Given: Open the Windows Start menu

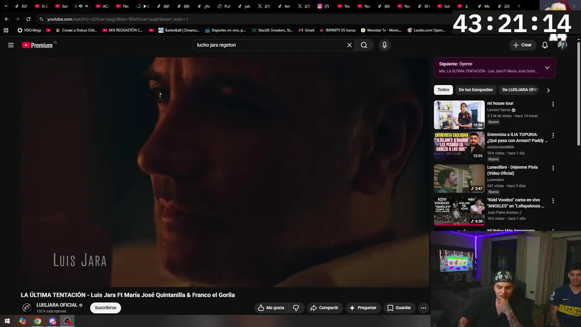Looking at the screenshot, I should [x=7, y=321].
